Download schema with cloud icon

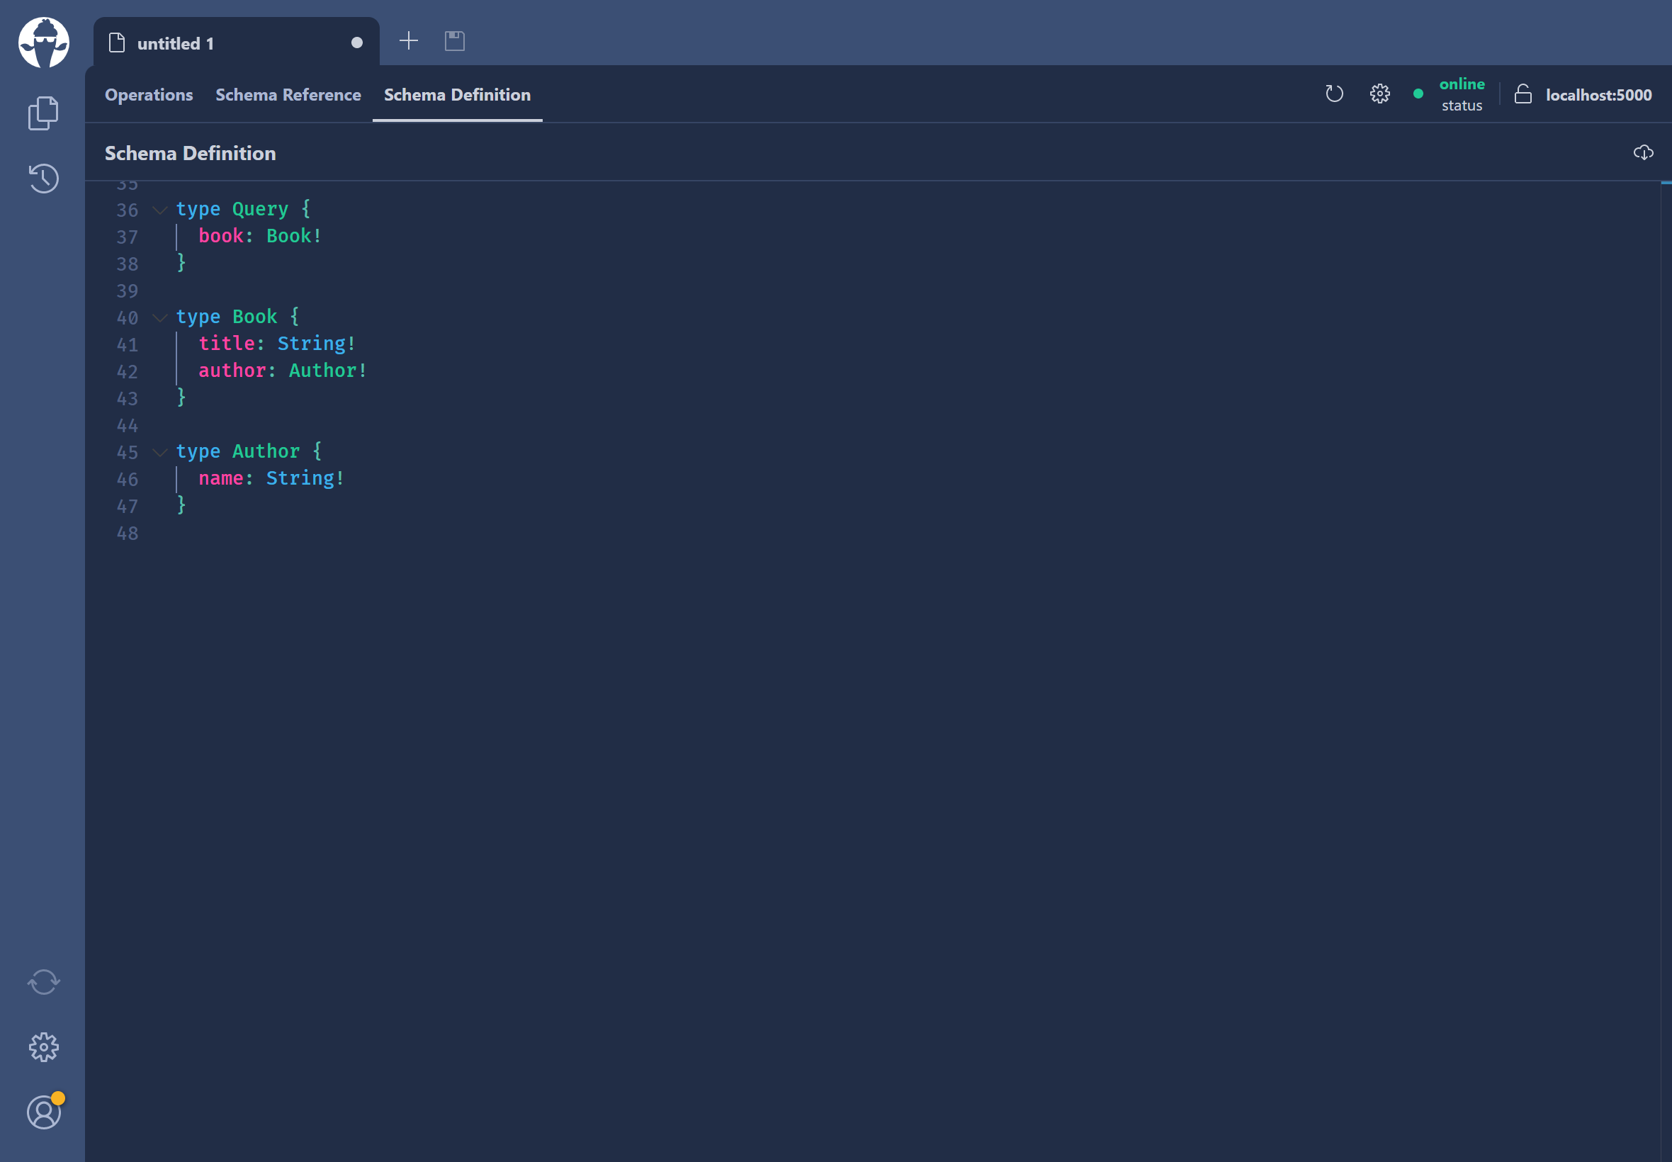click(x=1643, y=153)
